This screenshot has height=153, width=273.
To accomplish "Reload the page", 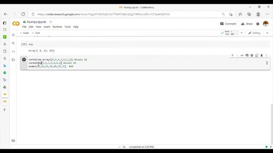I will click(23, 14).
